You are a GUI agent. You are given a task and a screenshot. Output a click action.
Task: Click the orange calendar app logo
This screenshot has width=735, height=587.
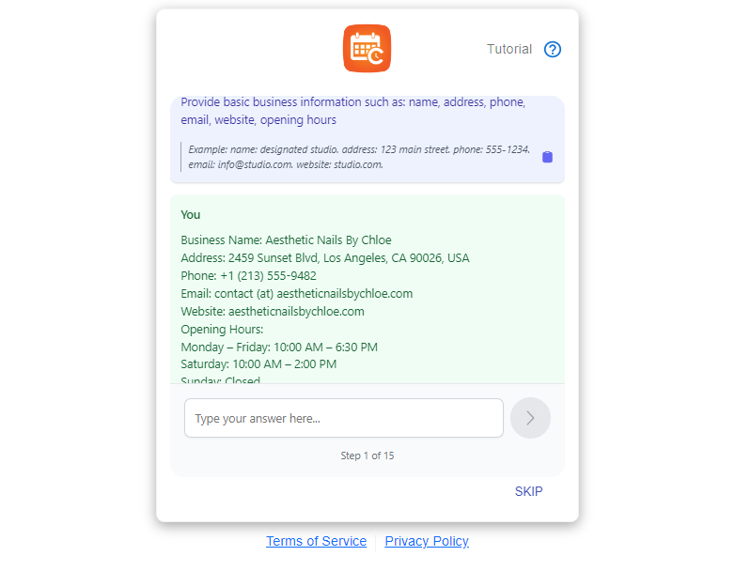367,49
